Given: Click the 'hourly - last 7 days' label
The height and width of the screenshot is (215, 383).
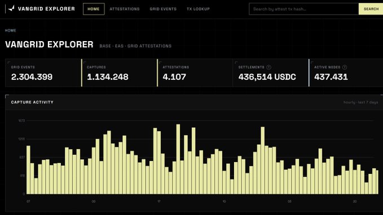Looking at the screenshot, I should [361, 102].
